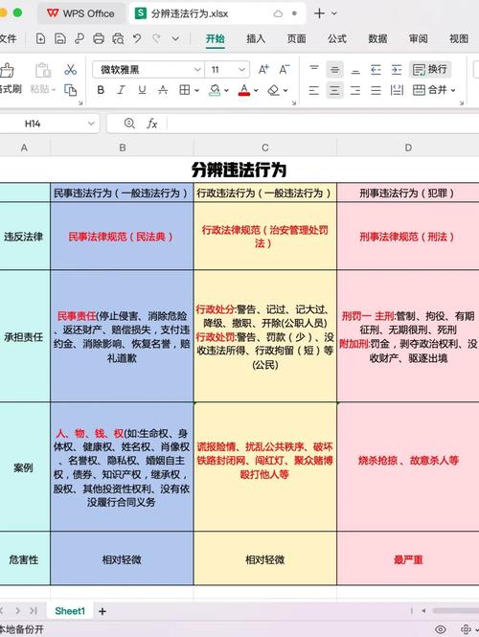
Task: Toggle italic formatting
Action: point(121,90)
